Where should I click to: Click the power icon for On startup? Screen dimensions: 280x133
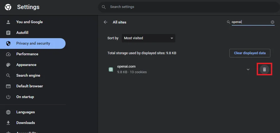coord(8,97)
